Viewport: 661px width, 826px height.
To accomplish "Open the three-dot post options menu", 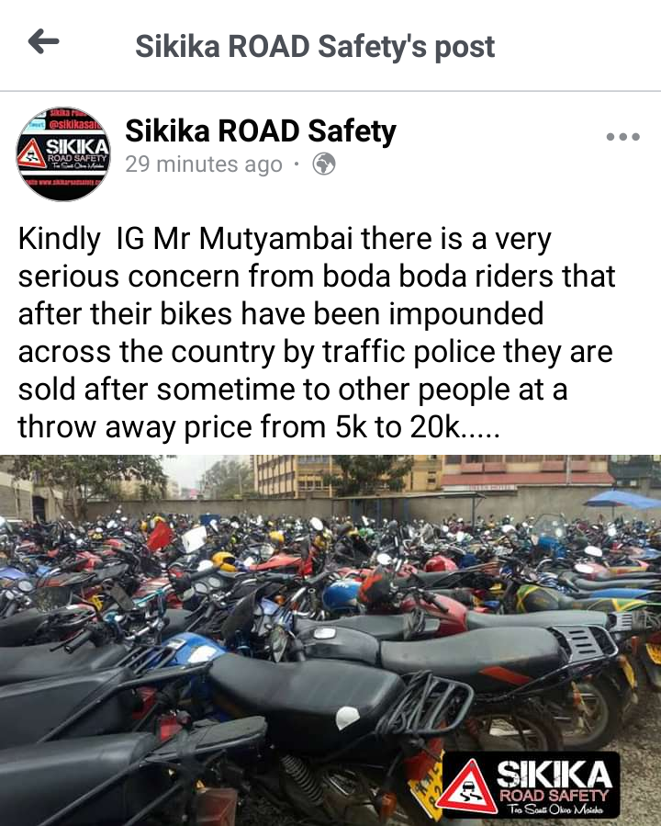I will 622,137.
